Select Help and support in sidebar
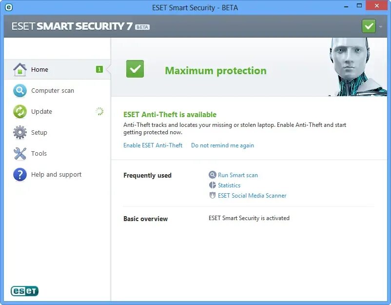 coord(56,174)
